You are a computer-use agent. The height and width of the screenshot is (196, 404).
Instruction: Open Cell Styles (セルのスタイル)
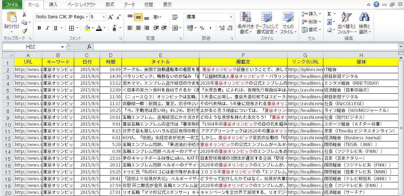(288, 23)
